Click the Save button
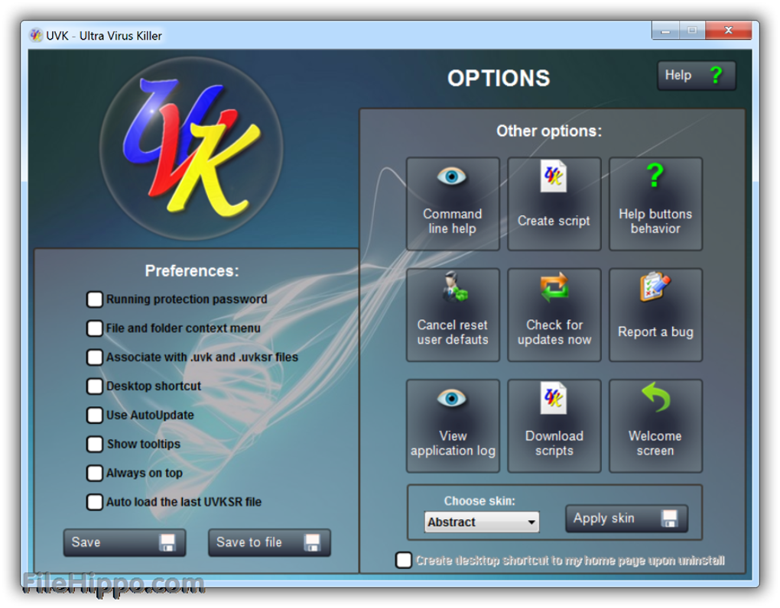This screenshot has height=608, width=780. pyautogui.click(x=125, y=542)
